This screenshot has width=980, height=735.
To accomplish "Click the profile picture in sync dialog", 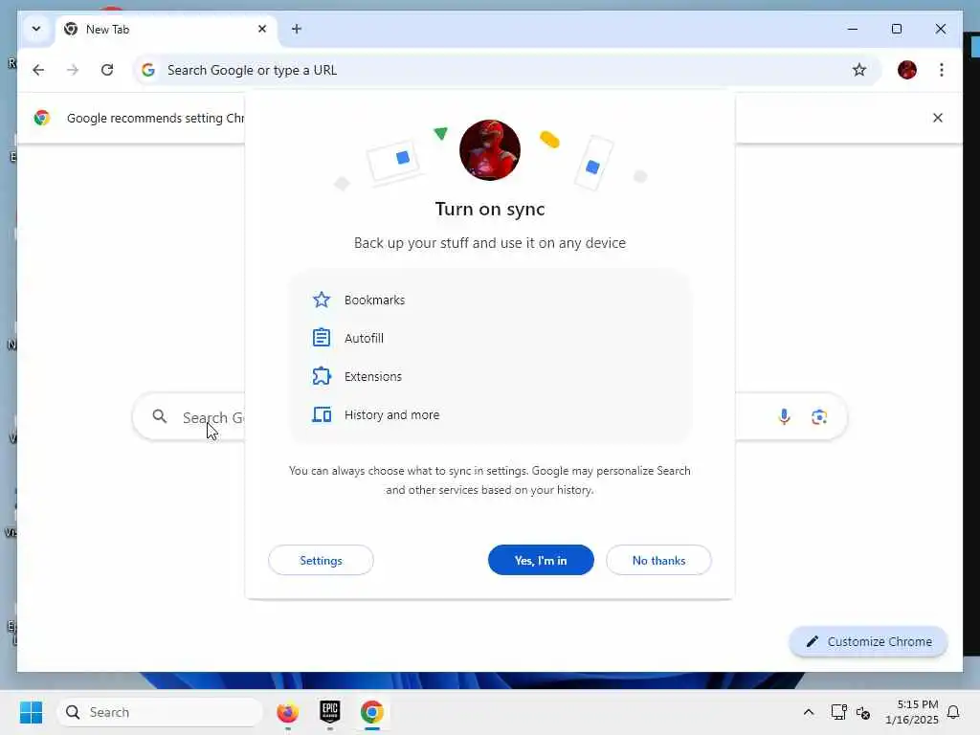I will [489, 150].
